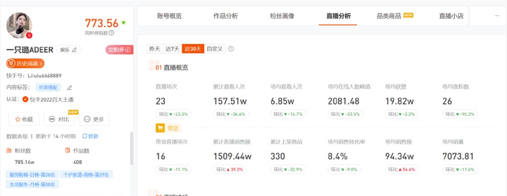Click the 收藏 favorite button
The image size is (507, 196).
(x=24, y=119)
